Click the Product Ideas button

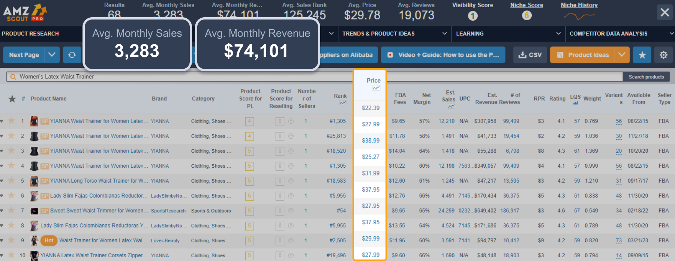pyautogui.click(x=582, y=55)
